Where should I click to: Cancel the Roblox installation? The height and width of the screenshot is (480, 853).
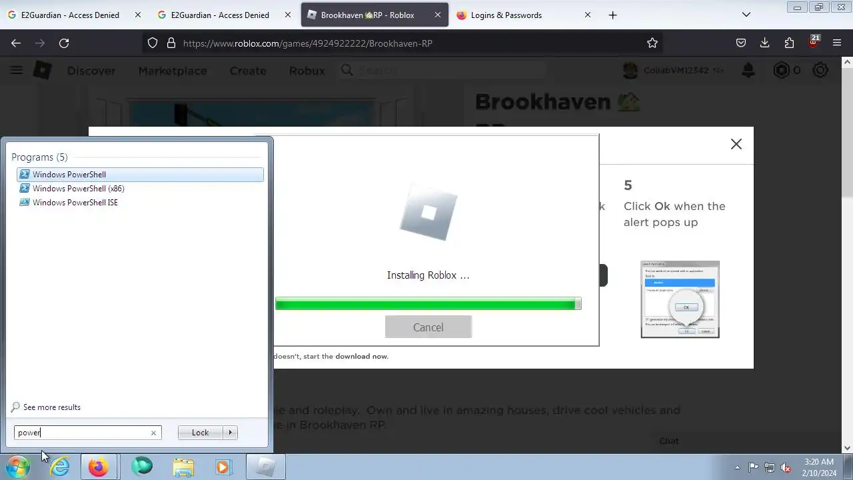pyautogui.click(x=428, y=327)
